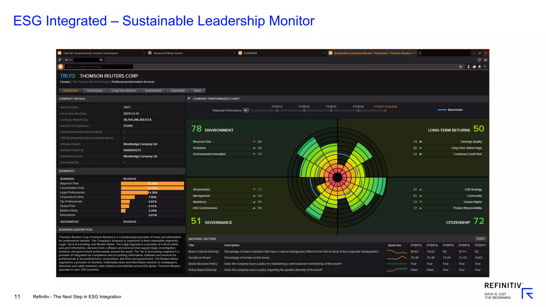Open the Governance tab
The image size is (546, 307).
[95, 91]
